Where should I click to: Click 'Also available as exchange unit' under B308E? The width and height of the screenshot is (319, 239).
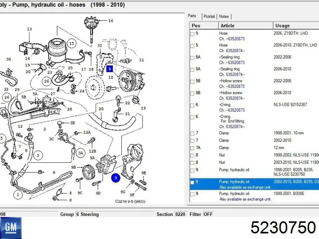pos(245,199)
